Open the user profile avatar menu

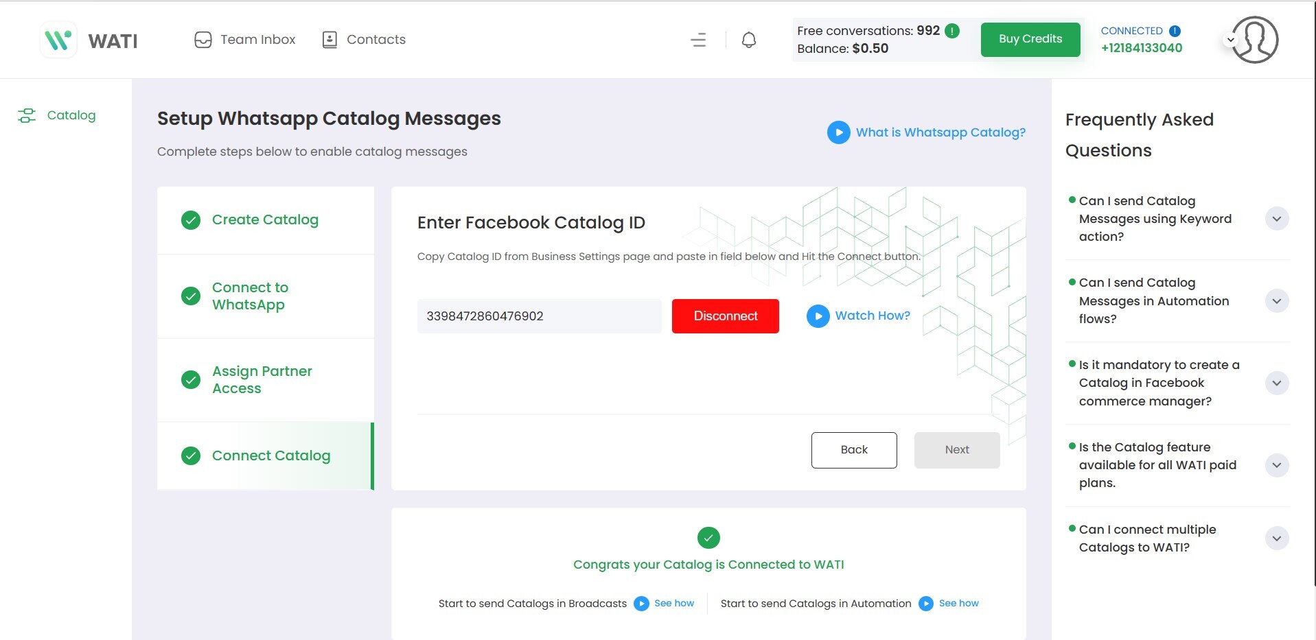tap(1255, 40)
